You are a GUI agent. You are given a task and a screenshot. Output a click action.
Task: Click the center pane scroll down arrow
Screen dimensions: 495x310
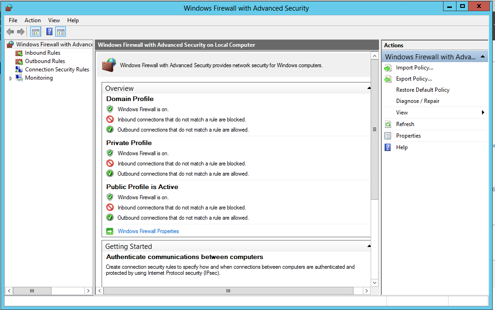click(374, 283)
